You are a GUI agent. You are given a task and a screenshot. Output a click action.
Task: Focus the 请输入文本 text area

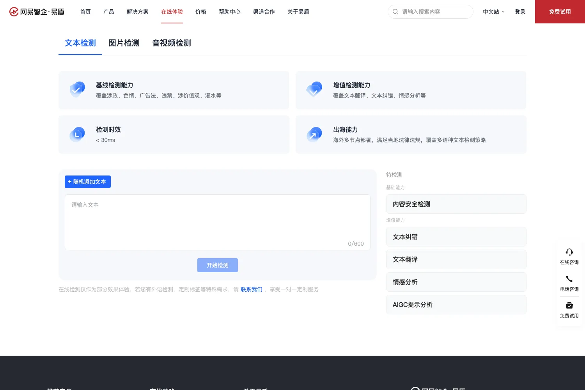218,222
